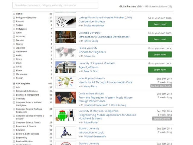Click the Verified Certificate badge
The width and height of the screenshot is (193, 145).
(x=161, y=86)
